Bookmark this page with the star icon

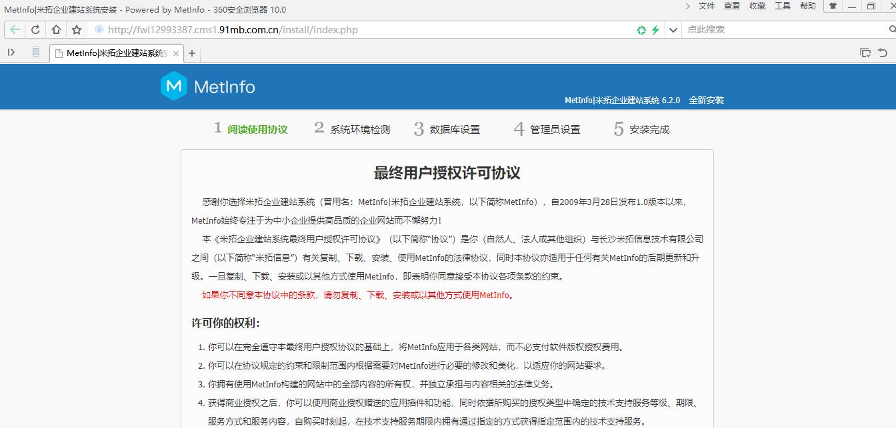77,30
